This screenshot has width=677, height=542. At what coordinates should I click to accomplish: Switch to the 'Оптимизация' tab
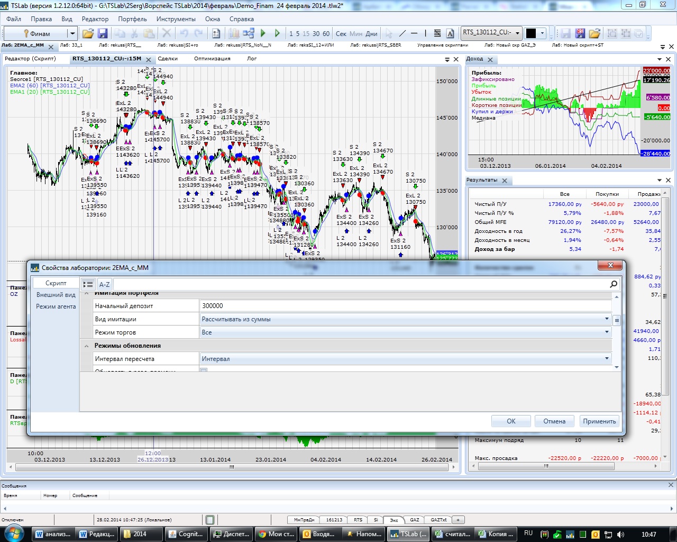(x=212, y=59)
